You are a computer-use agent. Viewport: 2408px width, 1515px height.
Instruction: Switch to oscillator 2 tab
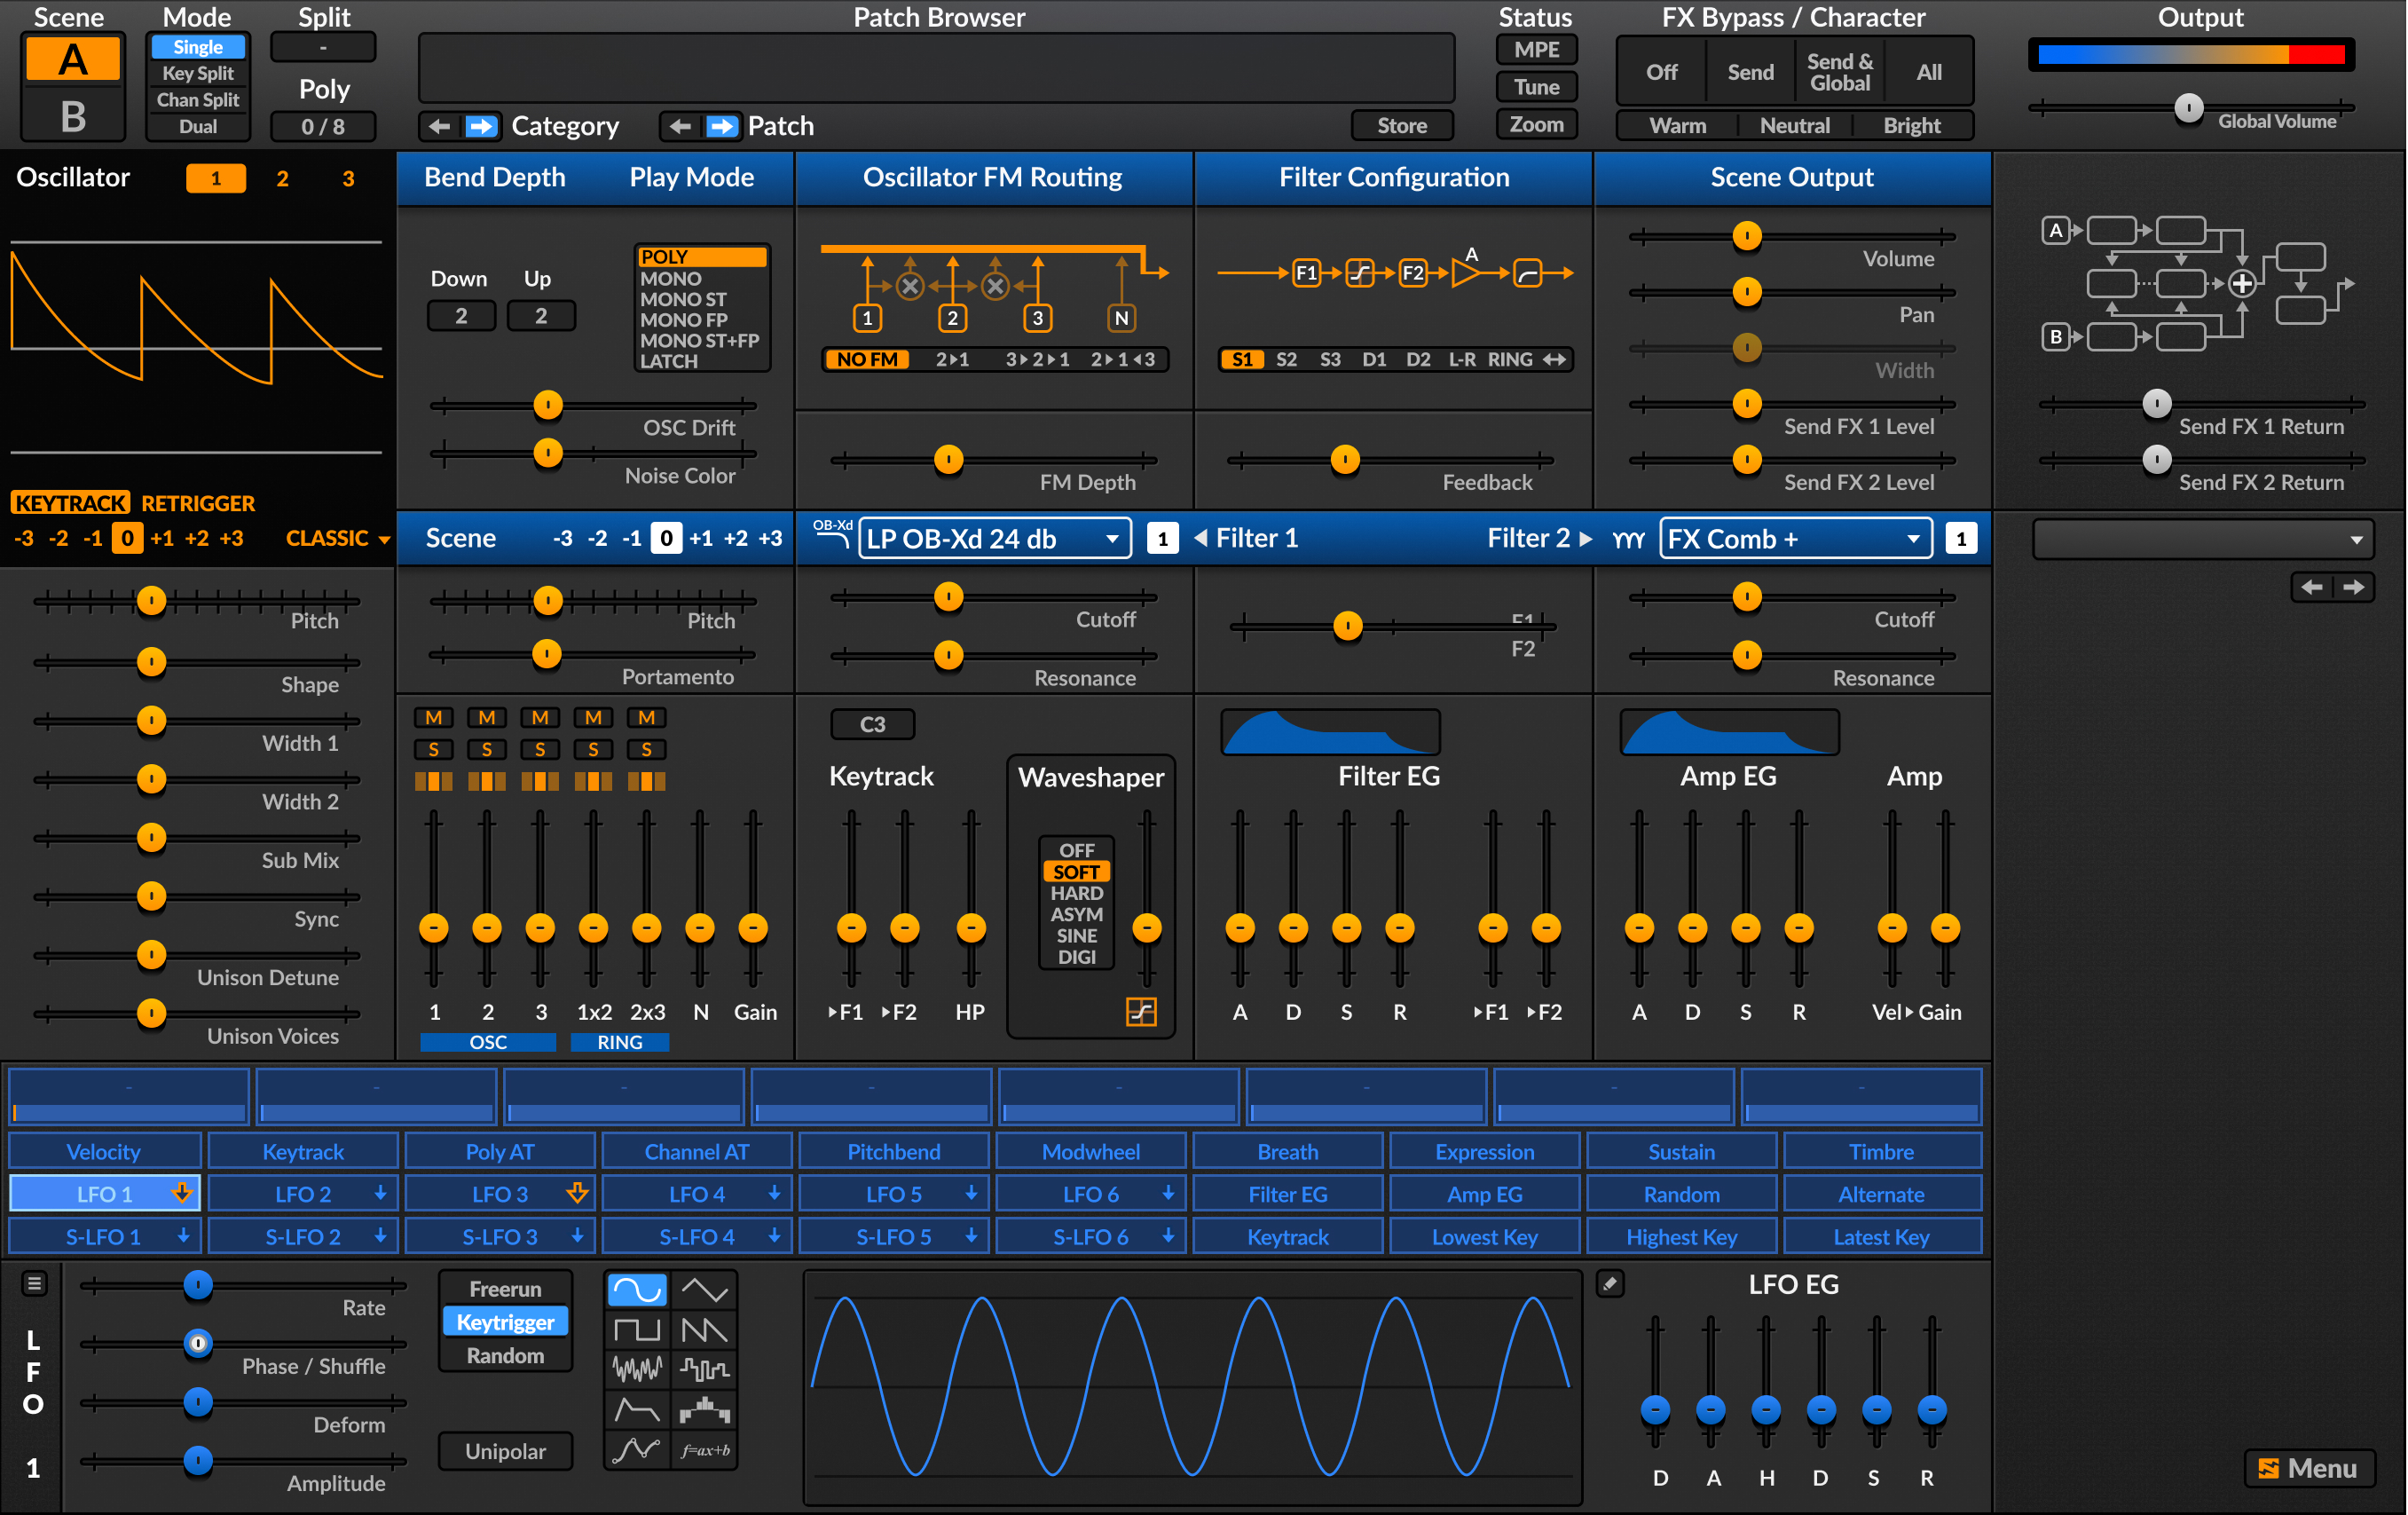coord(282,179)
